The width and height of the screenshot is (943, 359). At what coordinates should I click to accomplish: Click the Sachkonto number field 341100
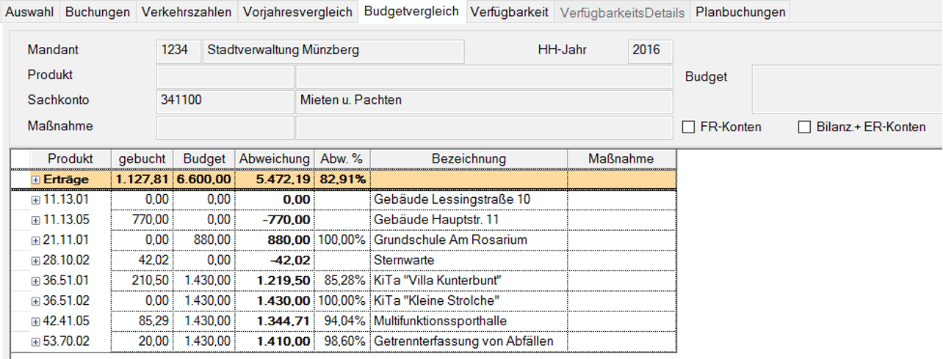(x=224, y=100)
